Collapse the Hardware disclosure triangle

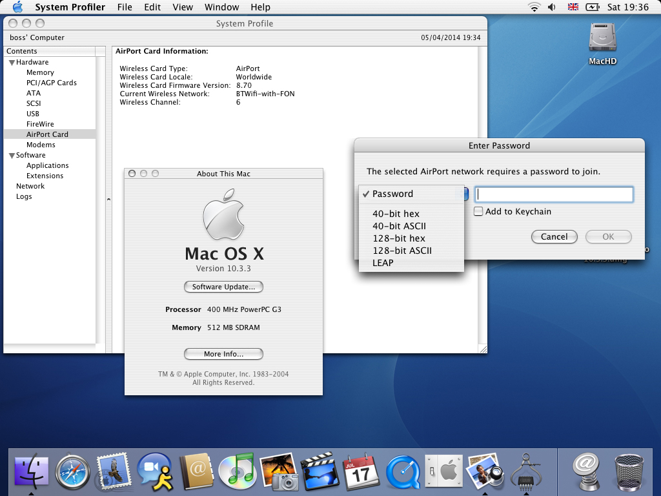pyautogui.click(x=12, y=62)
